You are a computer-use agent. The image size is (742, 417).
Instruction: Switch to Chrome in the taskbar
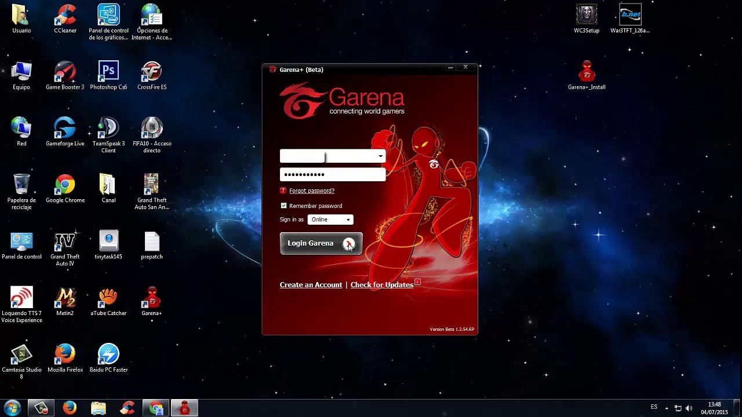coord(156,408)
